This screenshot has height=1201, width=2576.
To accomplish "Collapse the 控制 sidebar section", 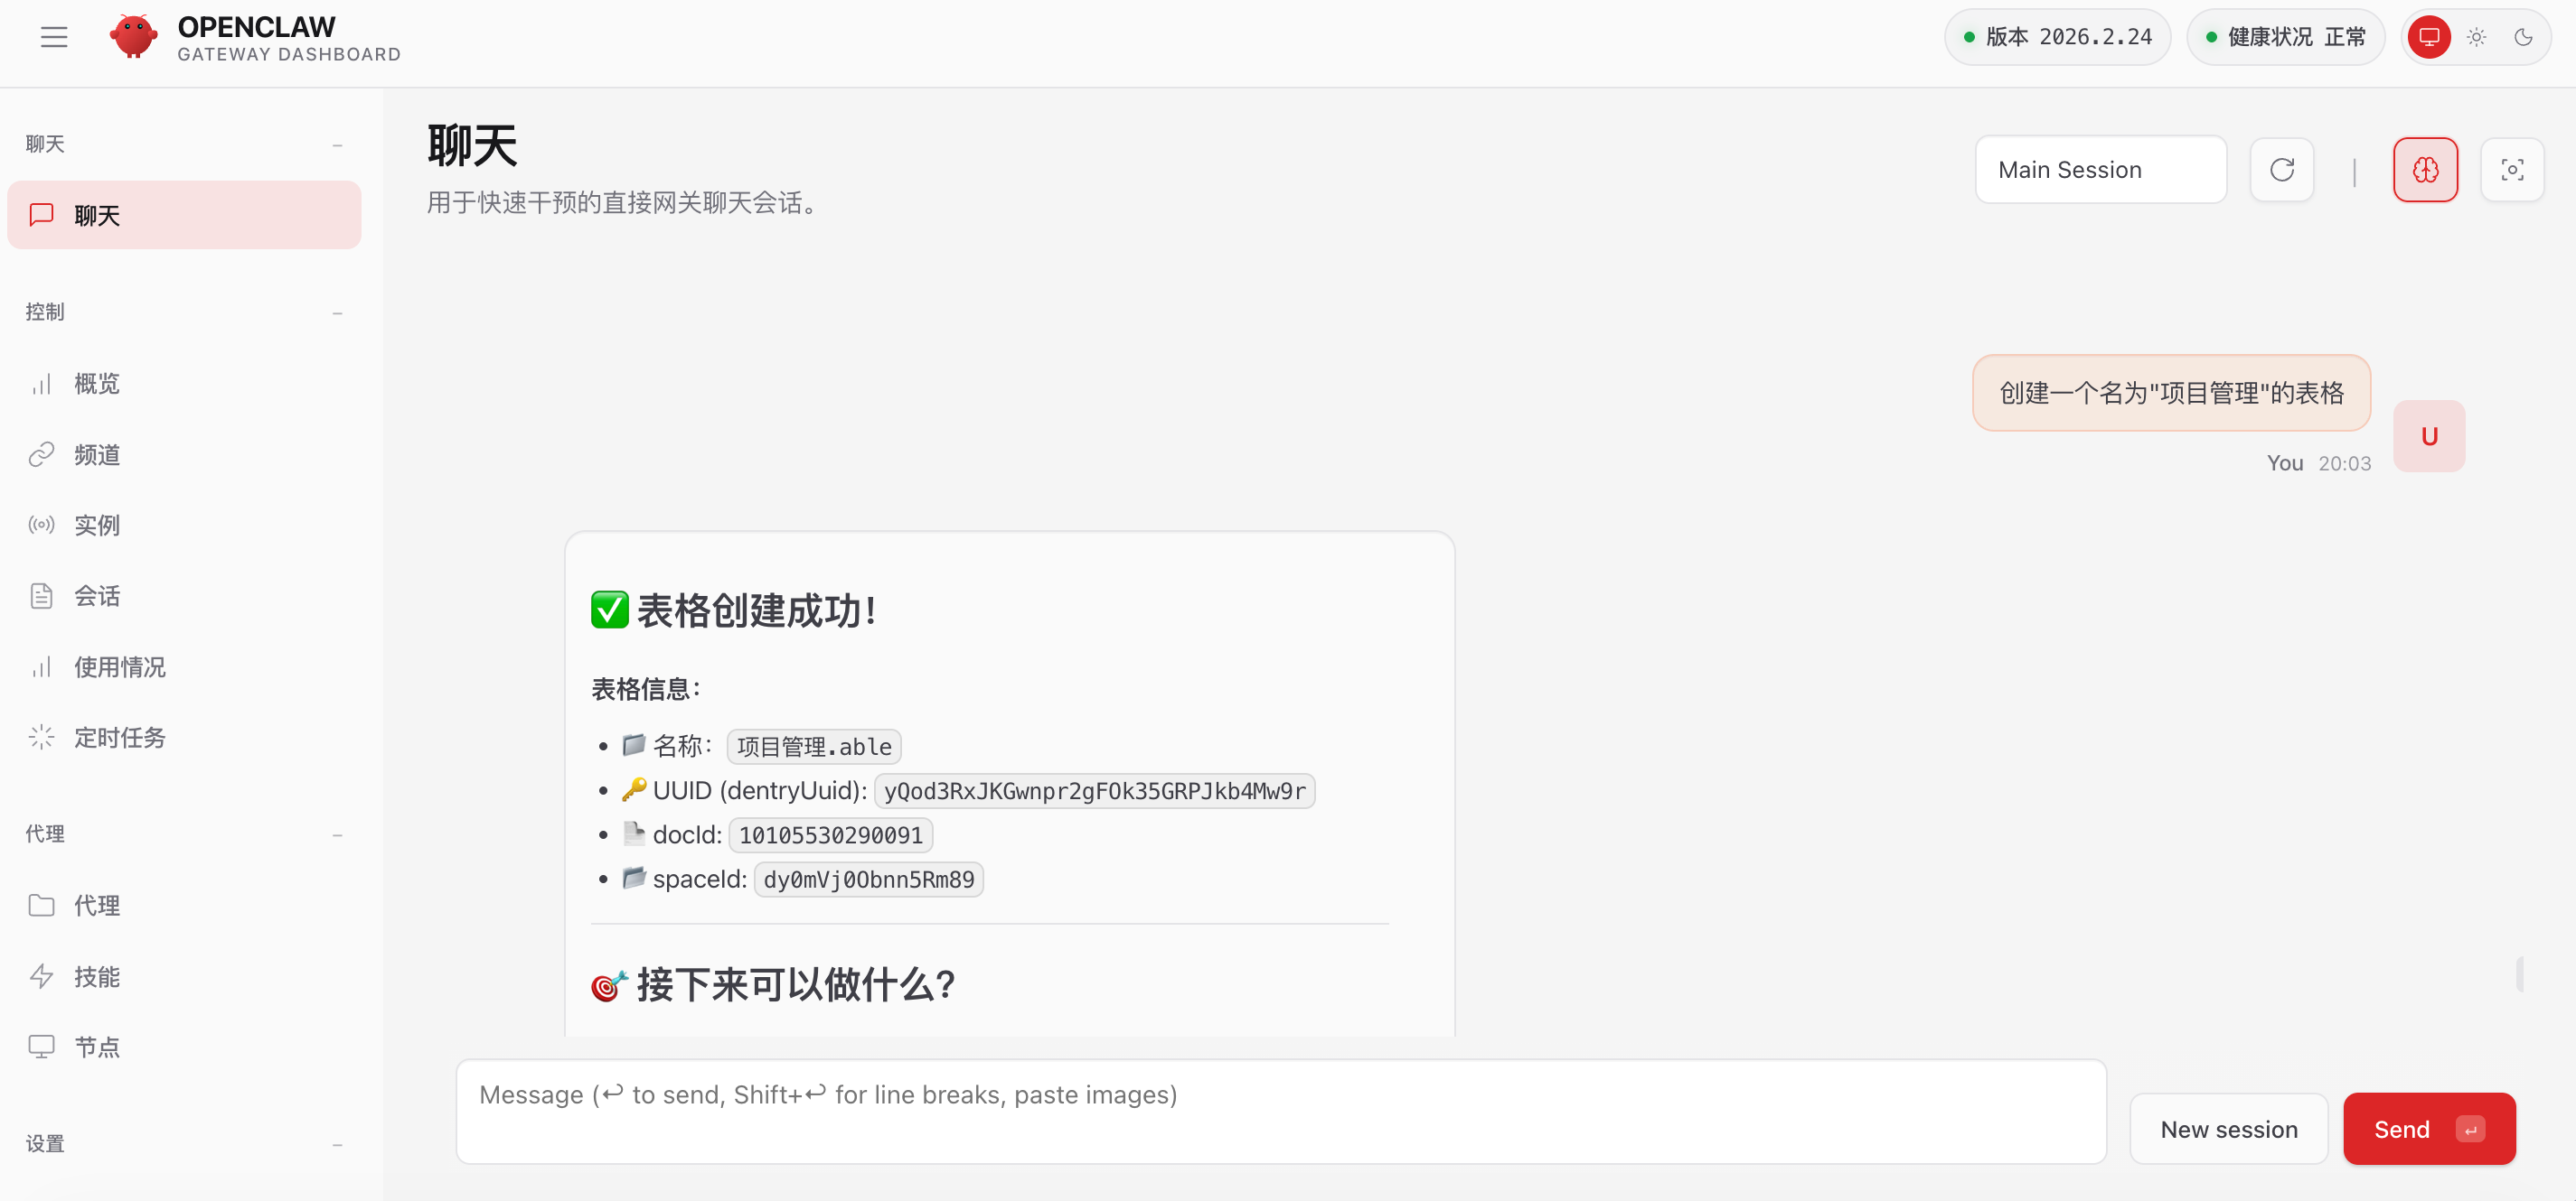I will pyautogui.click(x=337, y=312).
